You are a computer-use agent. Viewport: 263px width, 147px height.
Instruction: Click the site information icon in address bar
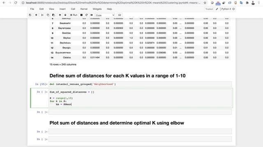click(23, 3)
